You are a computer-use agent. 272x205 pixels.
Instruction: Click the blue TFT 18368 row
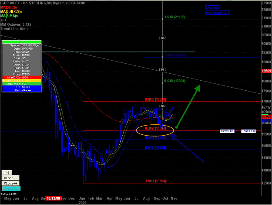21,87
